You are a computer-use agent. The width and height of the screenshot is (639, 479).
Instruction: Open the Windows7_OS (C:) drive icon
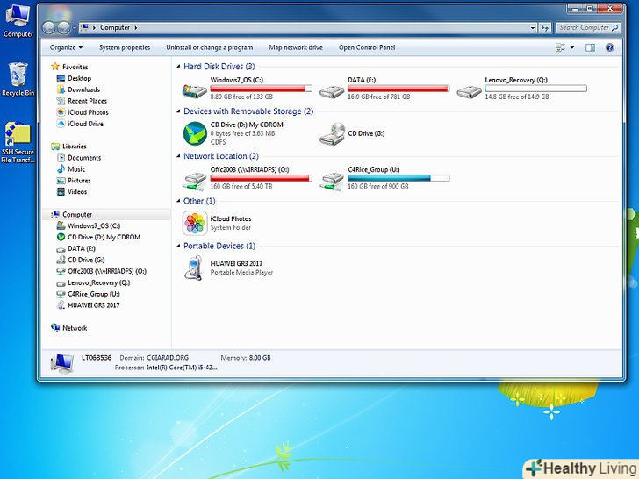point(194,90)
